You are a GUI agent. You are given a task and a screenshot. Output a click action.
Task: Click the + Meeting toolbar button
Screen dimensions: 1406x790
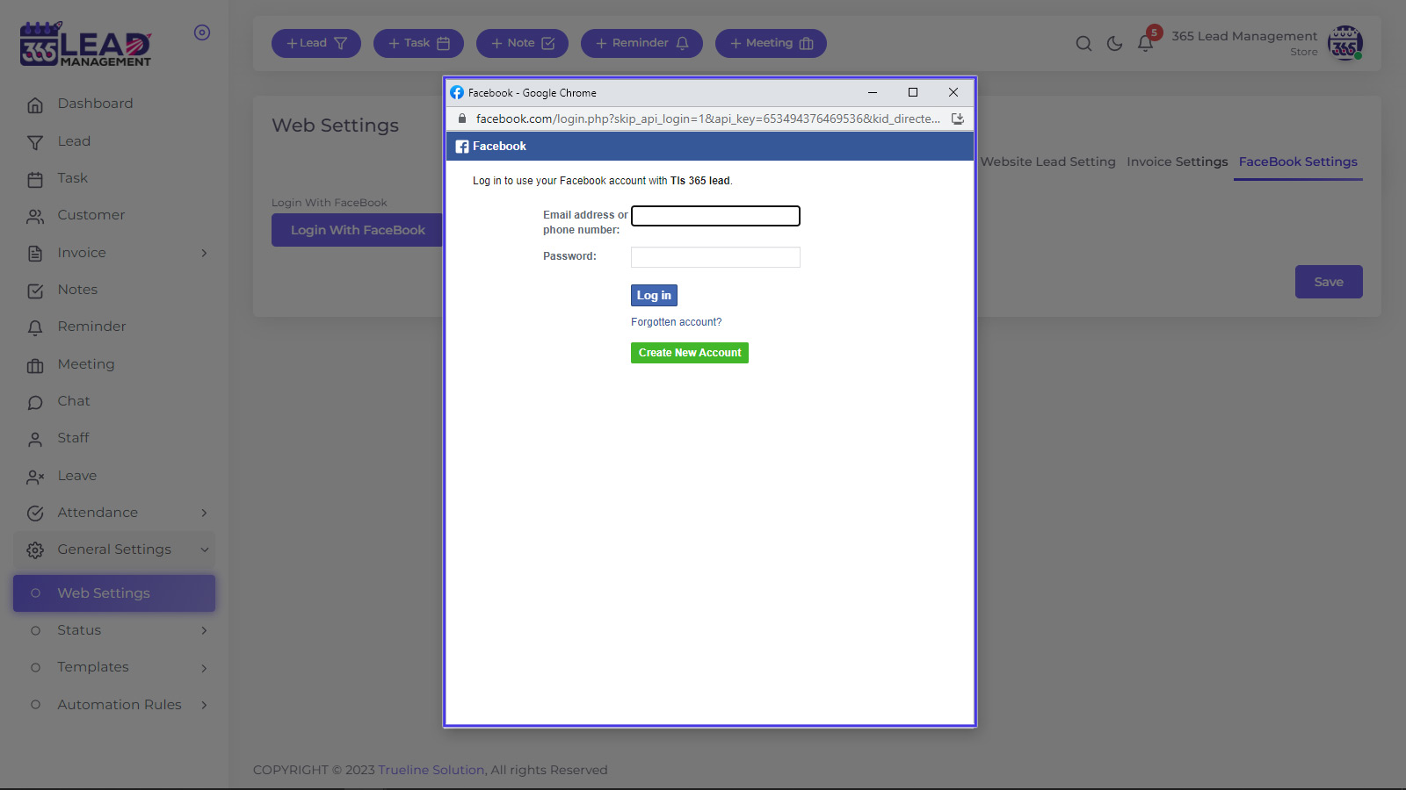(x=771, y=43)
